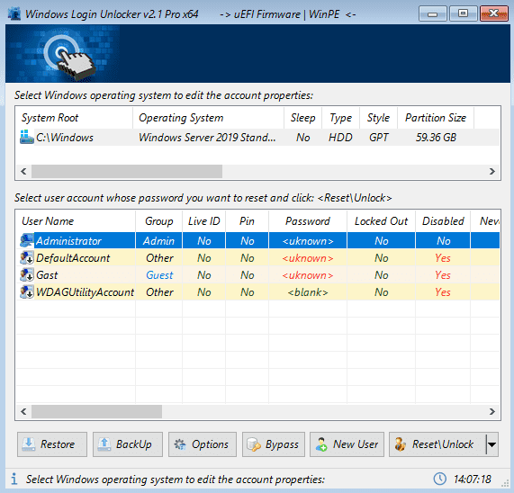This screenshot has height=493, width=514.
Task: Open the Options button
Action: (203, 444)
